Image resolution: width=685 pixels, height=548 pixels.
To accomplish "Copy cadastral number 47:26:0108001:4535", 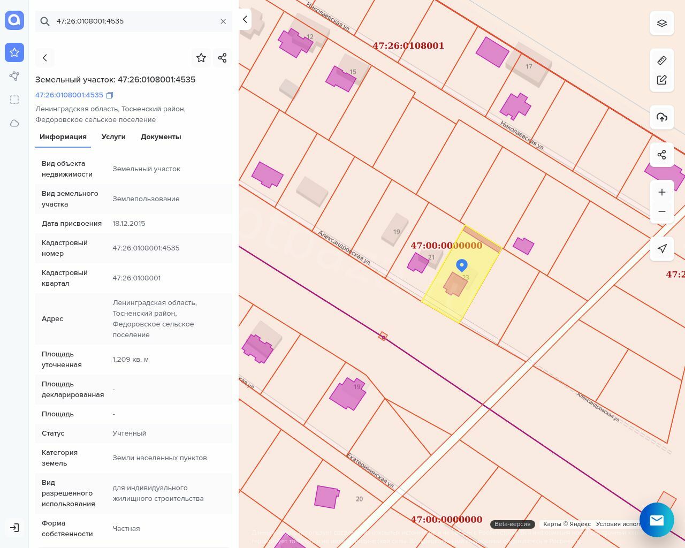I will pos(110,95).
